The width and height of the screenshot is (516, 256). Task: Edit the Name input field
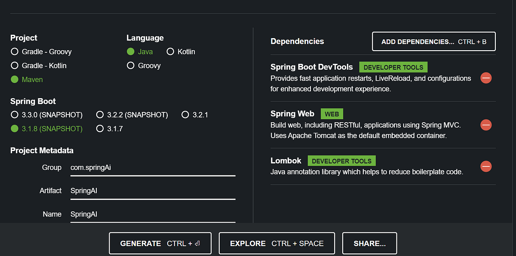(153, 214)
